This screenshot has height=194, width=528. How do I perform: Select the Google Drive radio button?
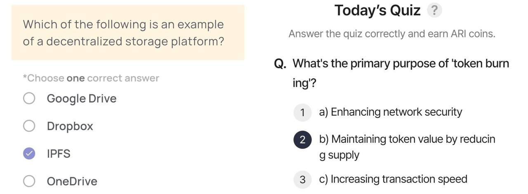click(29, 98)
